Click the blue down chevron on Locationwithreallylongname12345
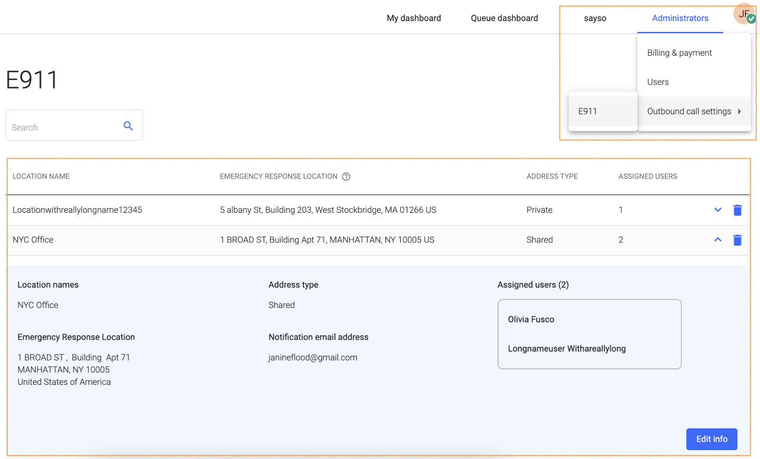760x459 pixels. [717, 209]
